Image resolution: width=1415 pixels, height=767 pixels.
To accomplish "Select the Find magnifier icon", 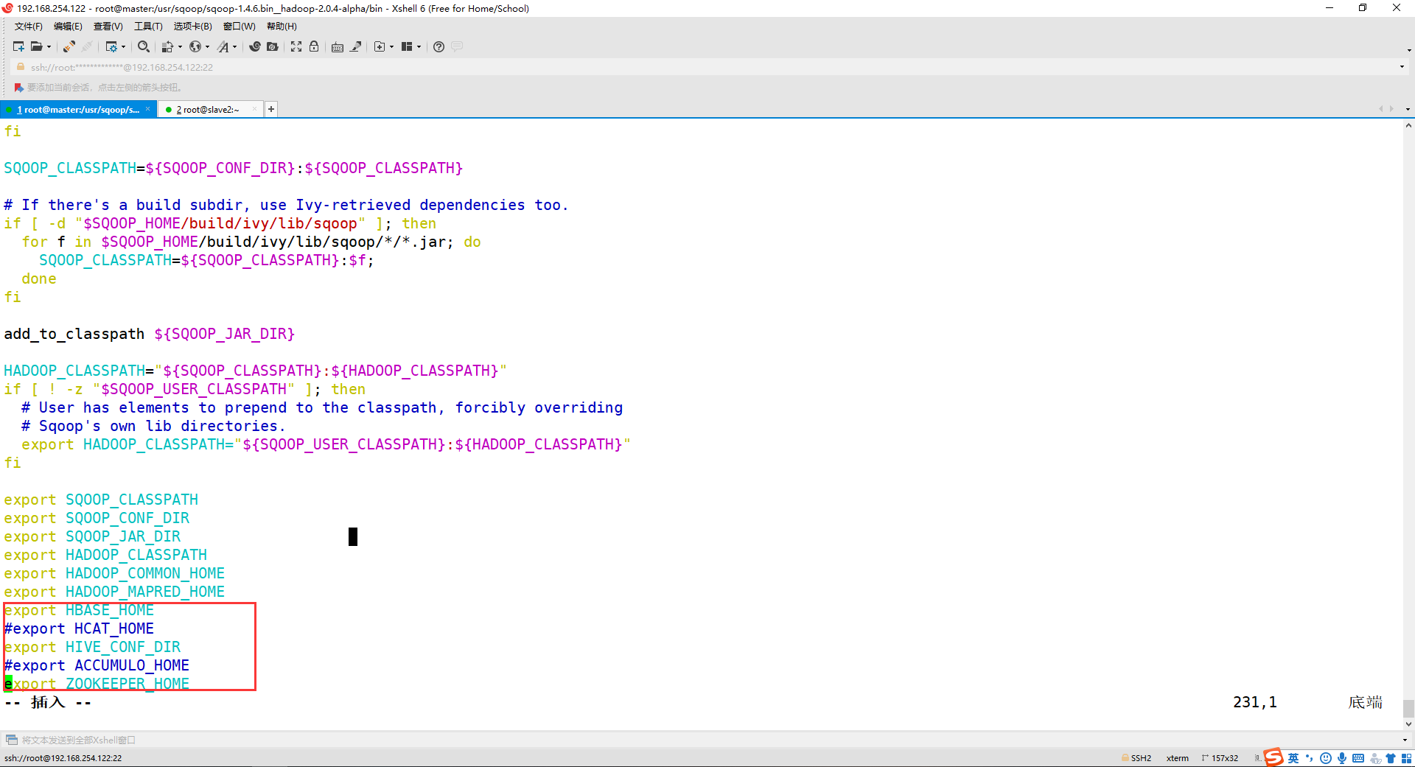I will tap(143, 46).
